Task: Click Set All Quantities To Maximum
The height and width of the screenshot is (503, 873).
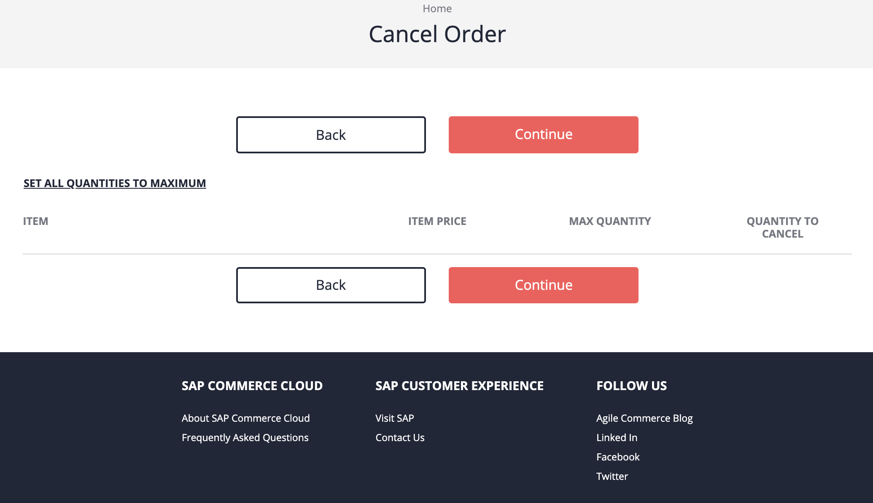Action: [115, 183]
